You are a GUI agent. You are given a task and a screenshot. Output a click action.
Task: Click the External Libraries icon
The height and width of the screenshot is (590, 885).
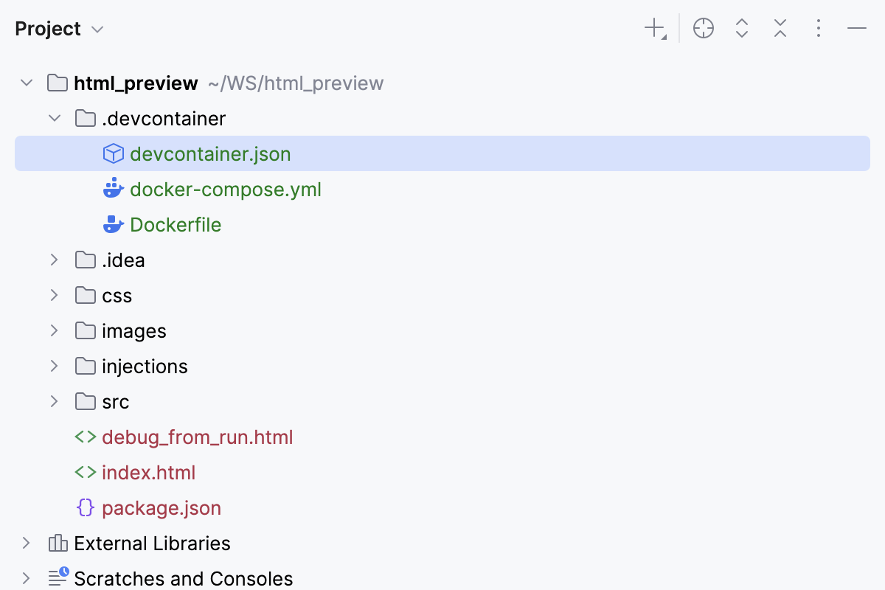coord(57,543)
